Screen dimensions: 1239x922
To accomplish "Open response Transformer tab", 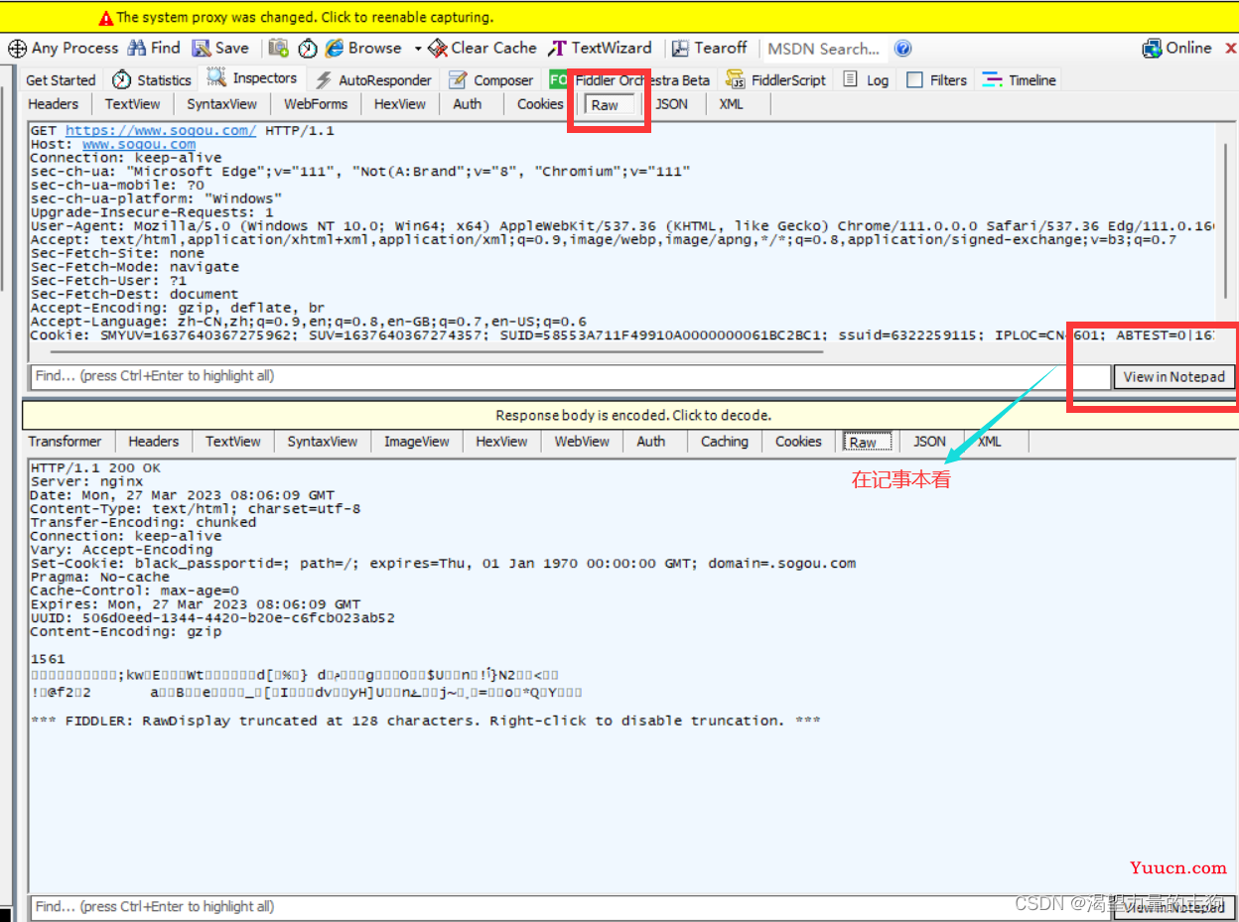I will point(65,442).
